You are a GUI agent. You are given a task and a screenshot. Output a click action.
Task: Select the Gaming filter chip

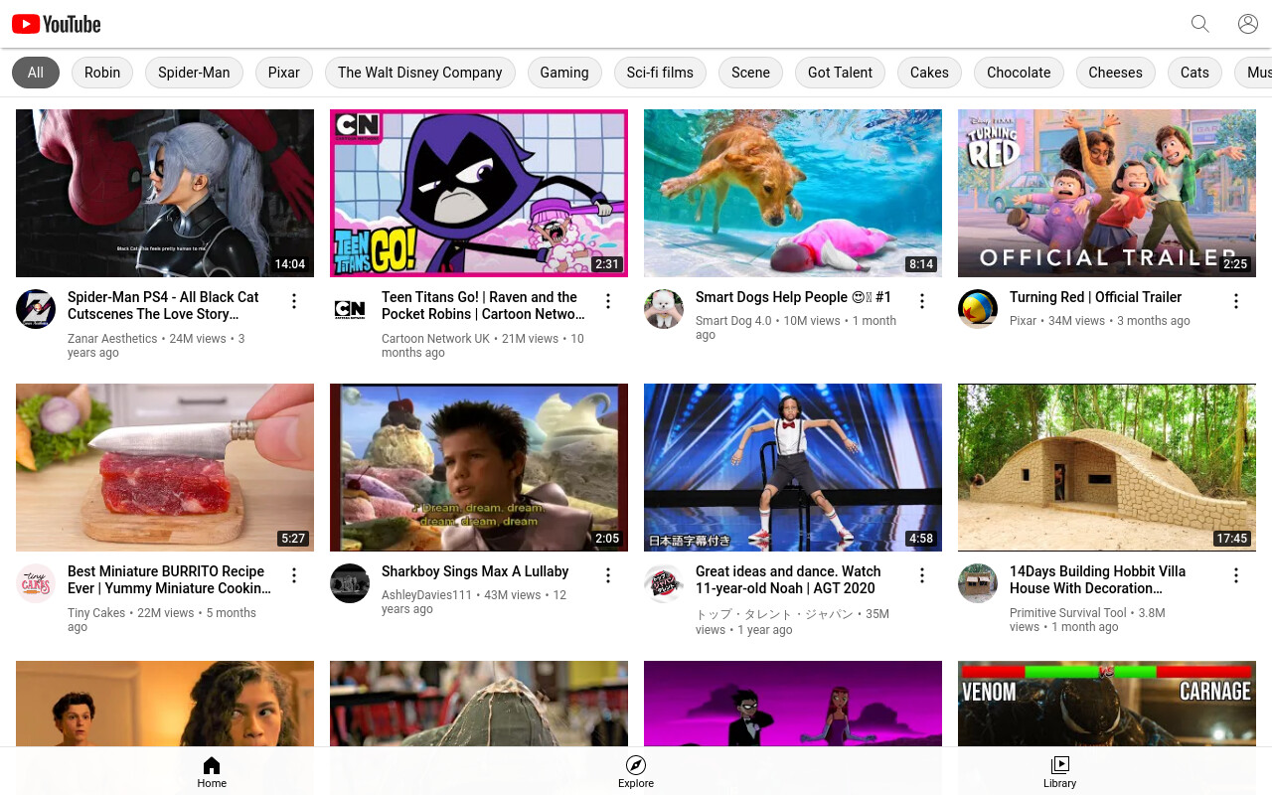(x=564, y=73)
